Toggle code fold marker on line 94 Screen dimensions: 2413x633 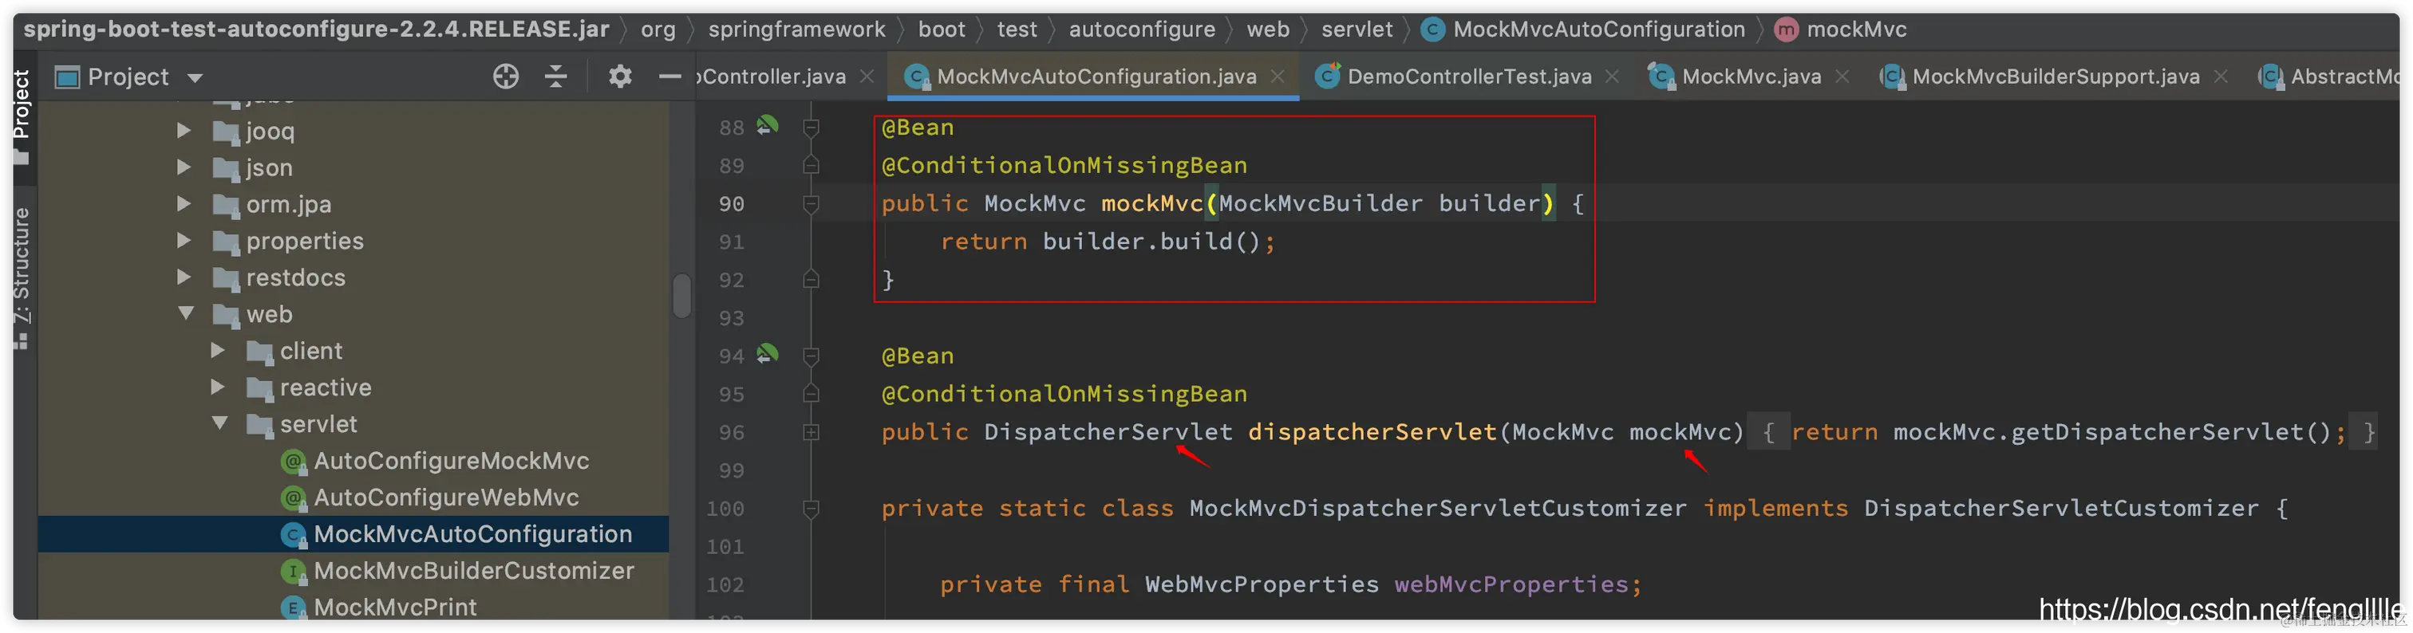click(812, 356)
